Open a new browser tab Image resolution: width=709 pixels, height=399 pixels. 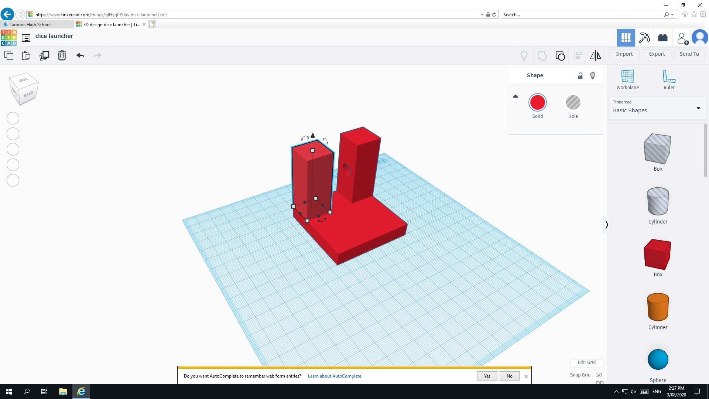[x=152, y=24]
